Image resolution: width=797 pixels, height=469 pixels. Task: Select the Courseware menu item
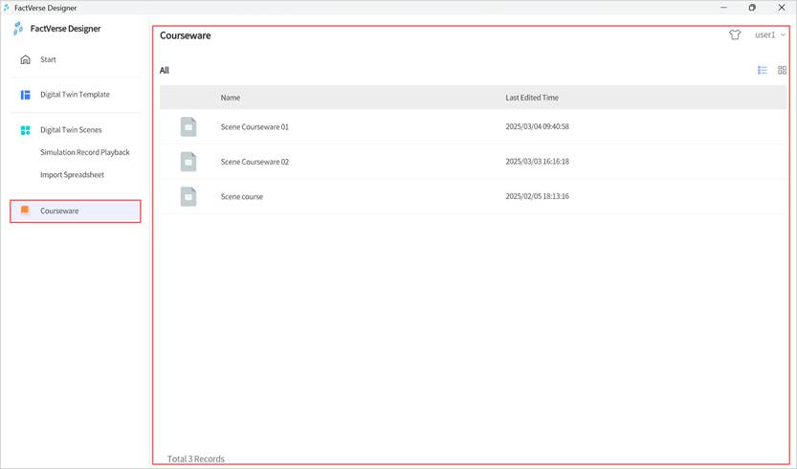tap(59, 211)
